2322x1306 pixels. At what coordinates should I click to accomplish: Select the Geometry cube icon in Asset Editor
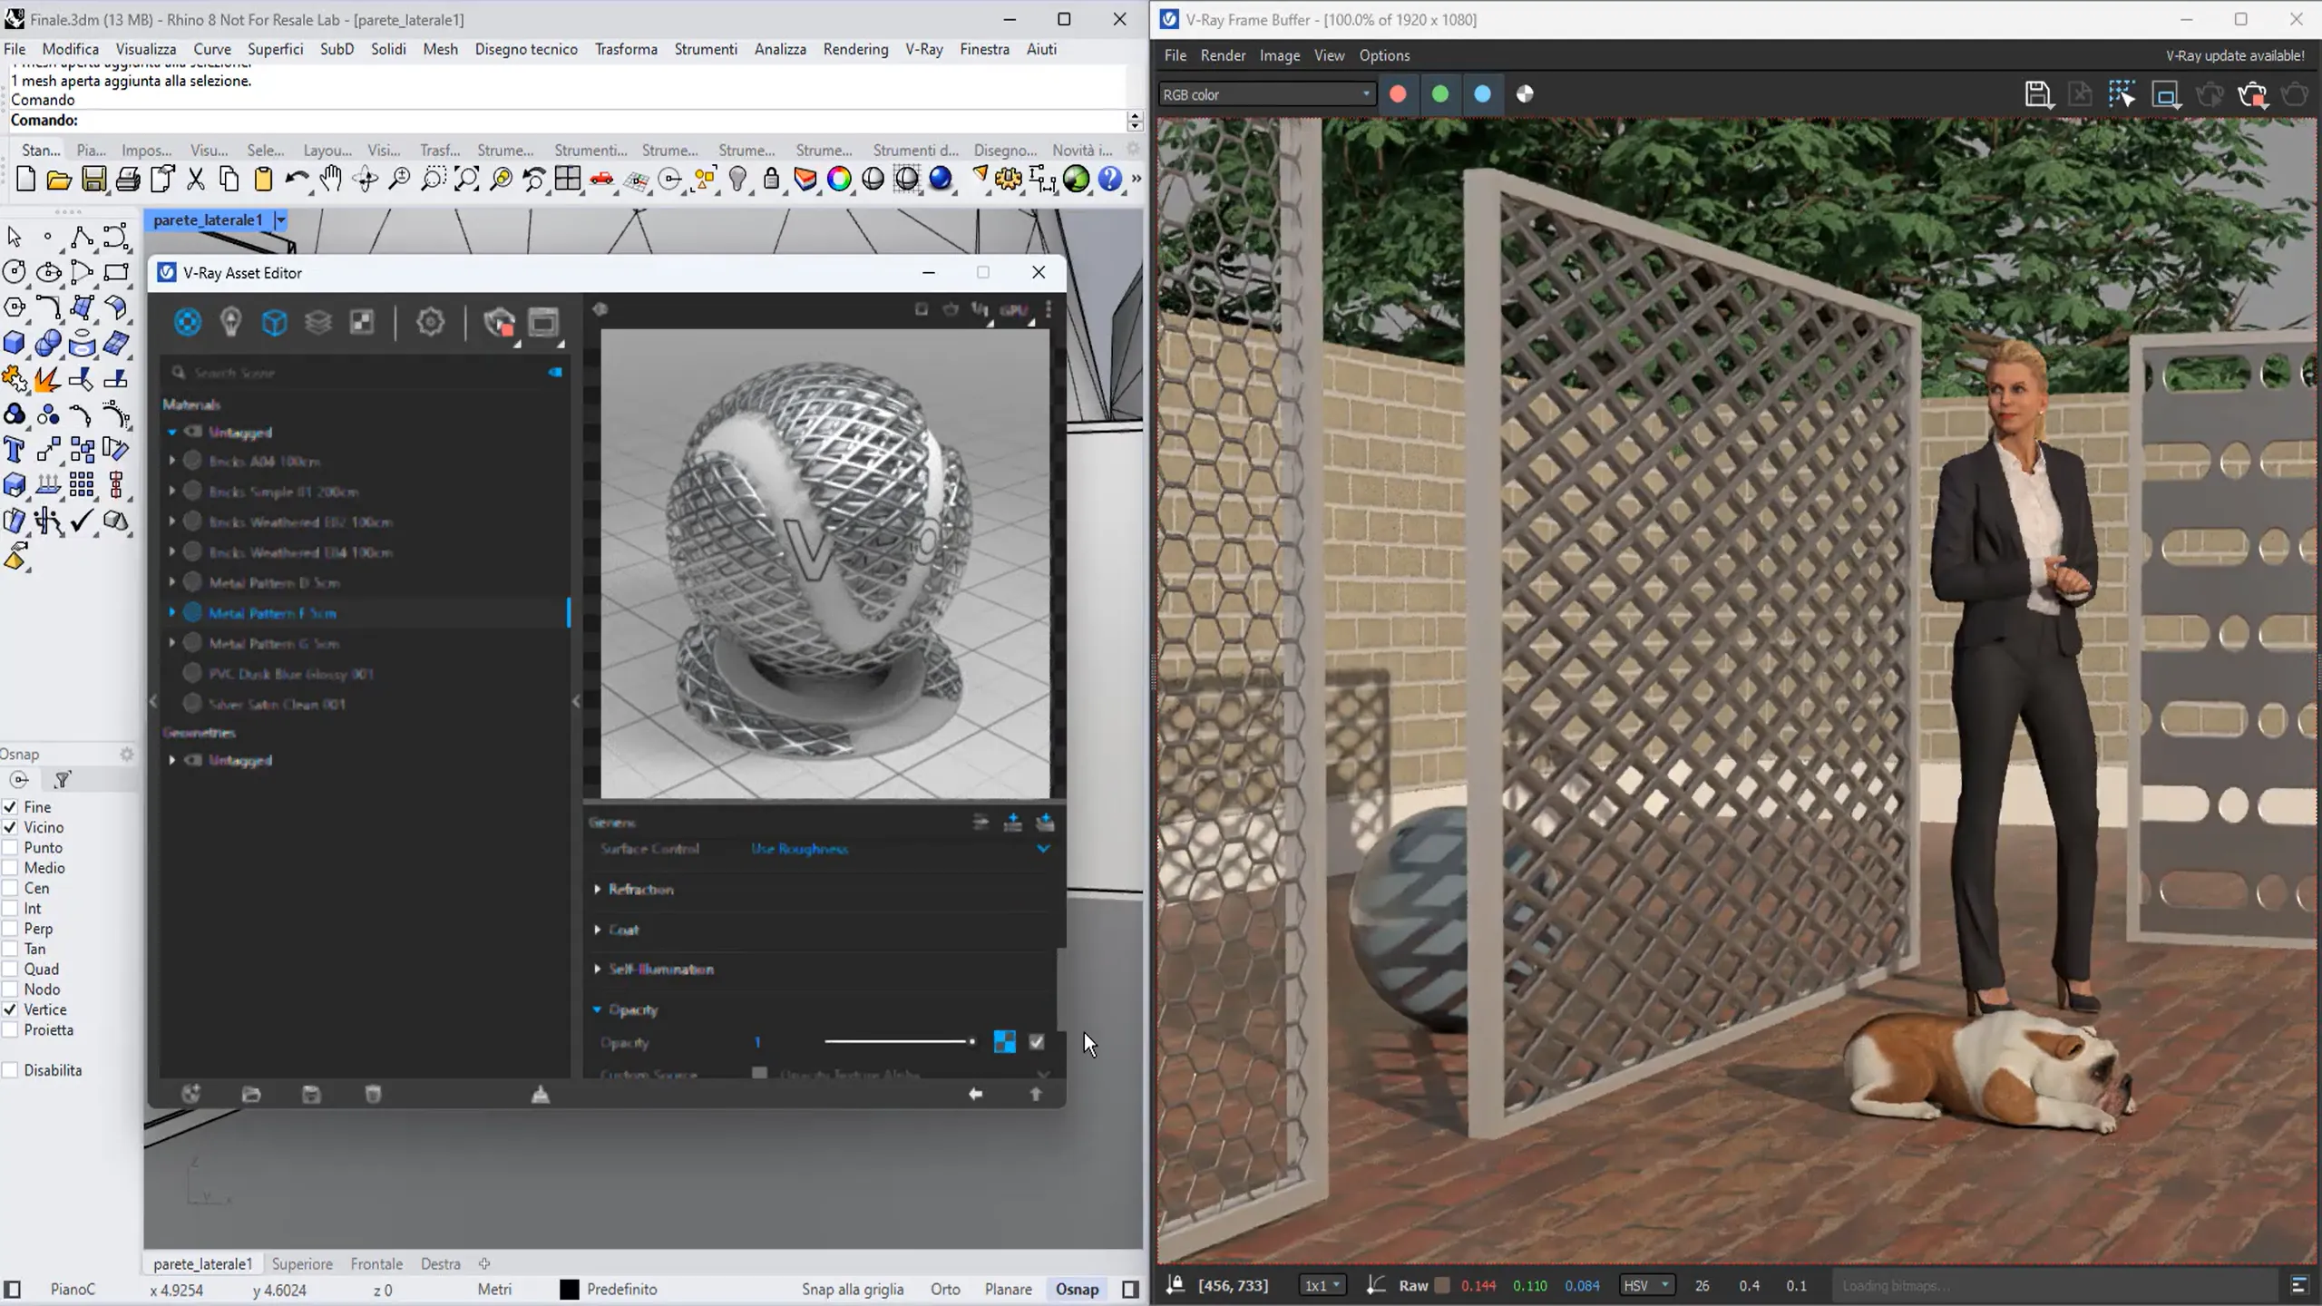pyautogui.click(x=274, y=322)
